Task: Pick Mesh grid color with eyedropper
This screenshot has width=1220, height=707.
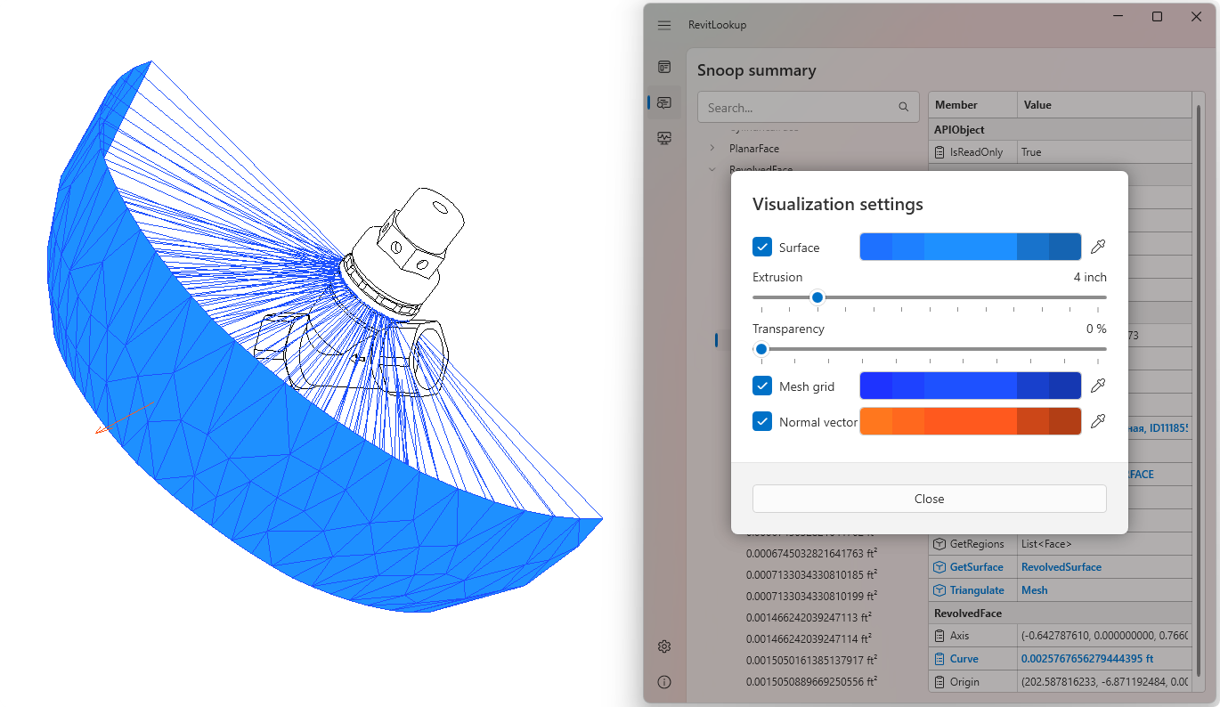Action: click(x=1097, y=386)
